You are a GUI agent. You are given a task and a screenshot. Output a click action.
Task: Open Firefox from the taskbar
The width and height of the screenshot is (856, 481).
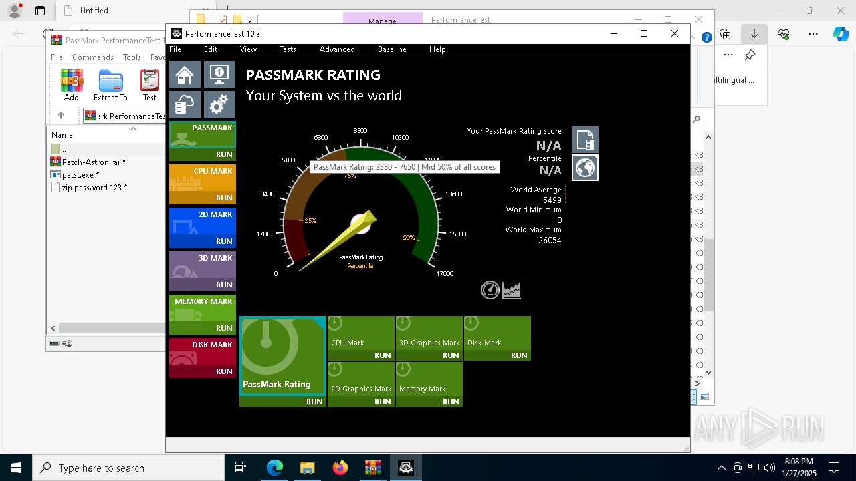[340, 468]
